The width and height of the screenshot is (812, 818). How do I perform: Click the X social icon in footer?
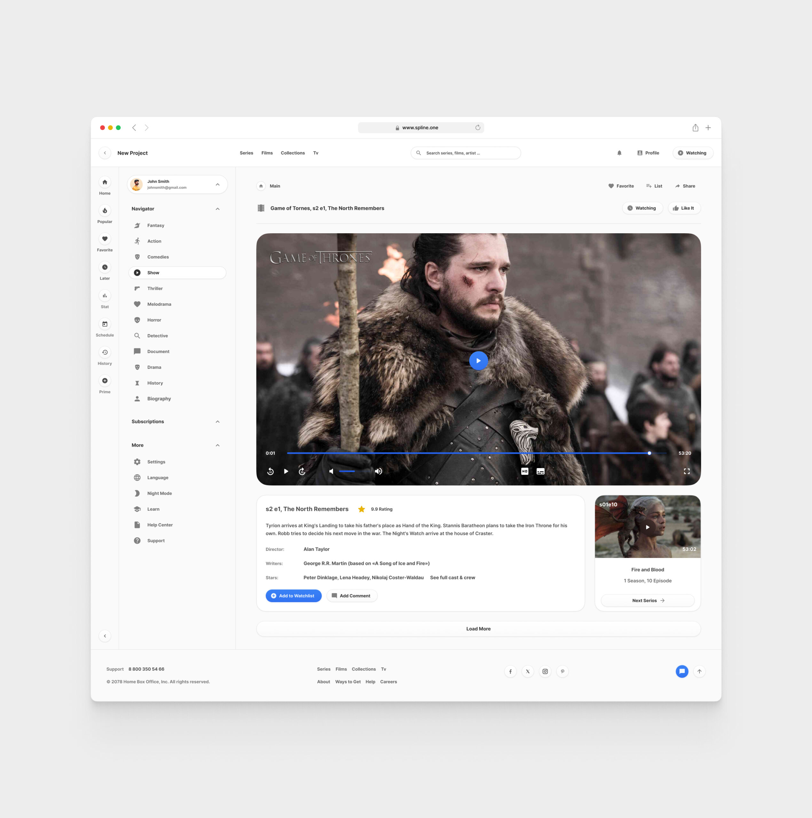[x=528, y=671]
